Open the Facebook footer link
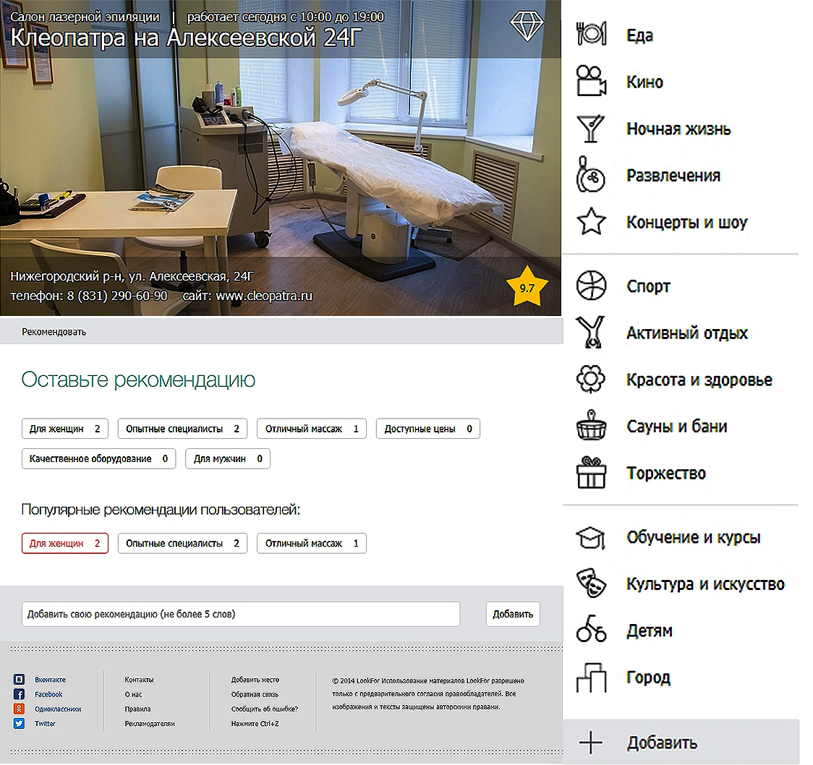 click(48, 694)
